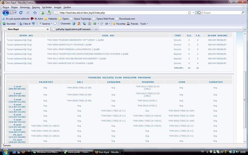Open the Windows Start orb
Viewport: 248px width, 155px height.
(x=5, y=152)
